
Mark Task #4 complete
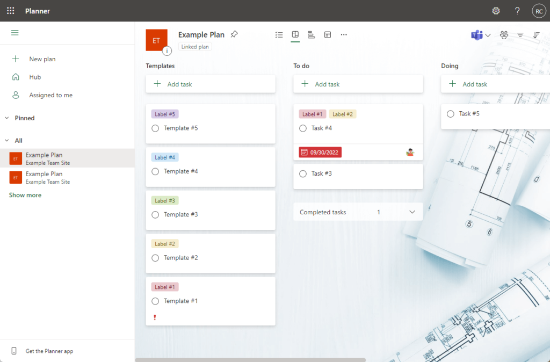[x=303, y=128]
